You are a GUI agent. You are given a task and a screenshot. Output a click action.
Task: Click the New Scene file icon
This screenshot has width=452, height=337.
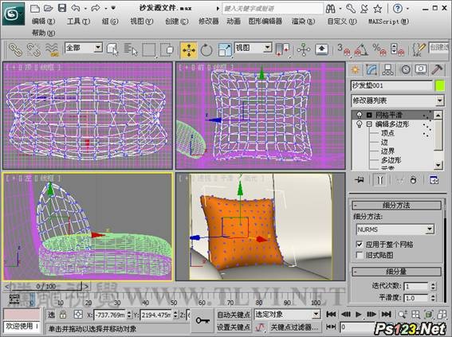pos(35,8)
